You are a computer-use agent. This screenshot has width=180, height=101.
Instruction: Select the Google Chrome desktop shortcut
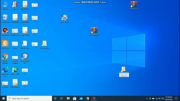pos(5,58)
